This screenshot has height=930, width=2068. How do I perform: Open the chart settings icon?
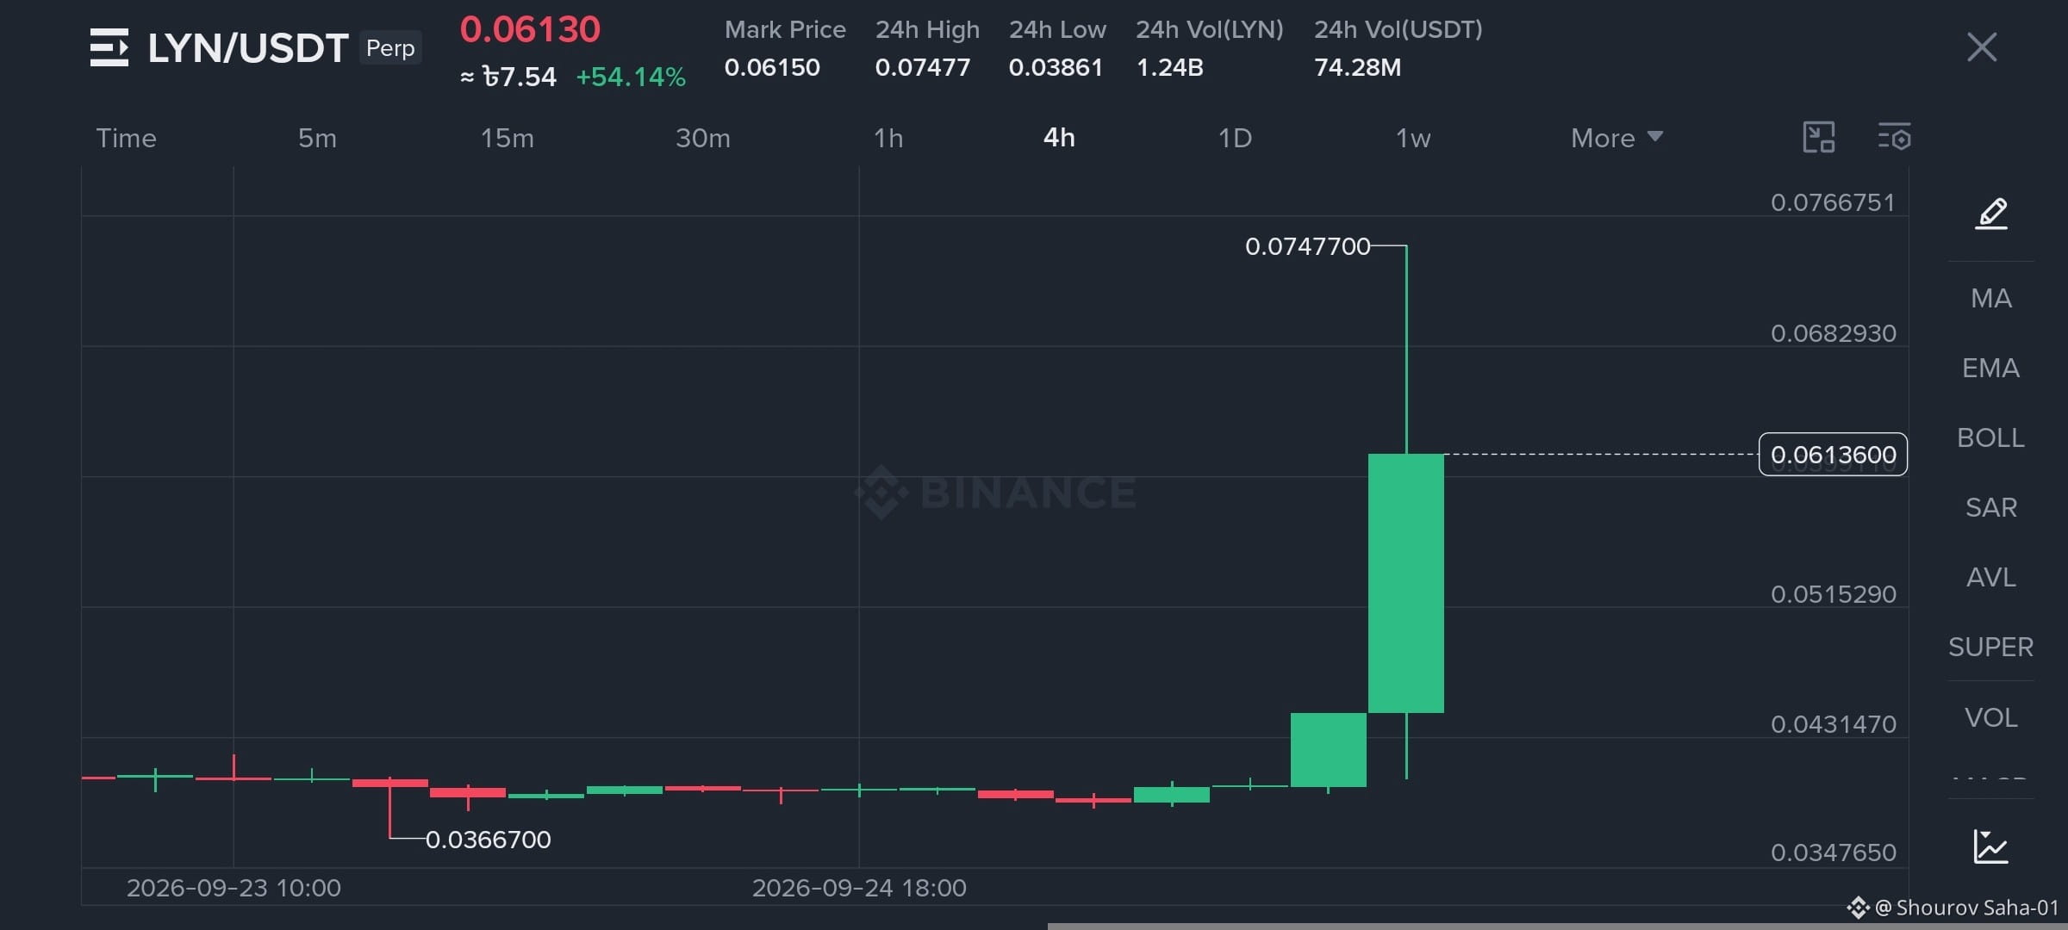[1894, 138]
